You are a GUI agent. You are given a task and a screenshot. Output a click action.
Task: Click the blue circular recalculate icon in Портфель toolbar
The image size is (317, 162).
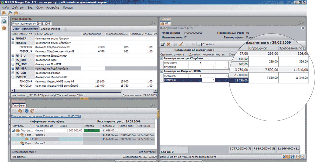[x=27, y=111]
